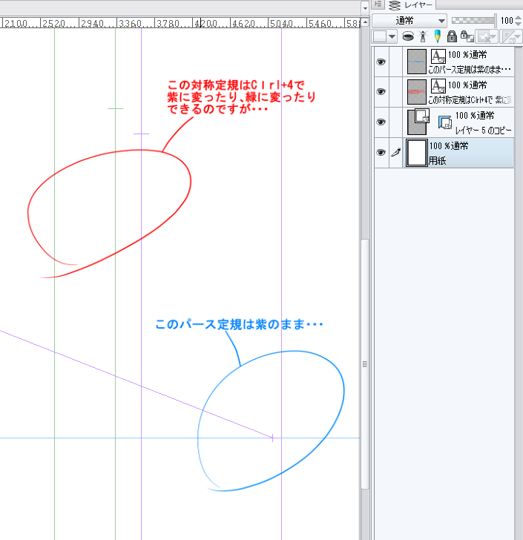Click text layer A icon on このパース定規 layer
The height and width of the screenshot is (540, 523).
(x=438, y=56)
